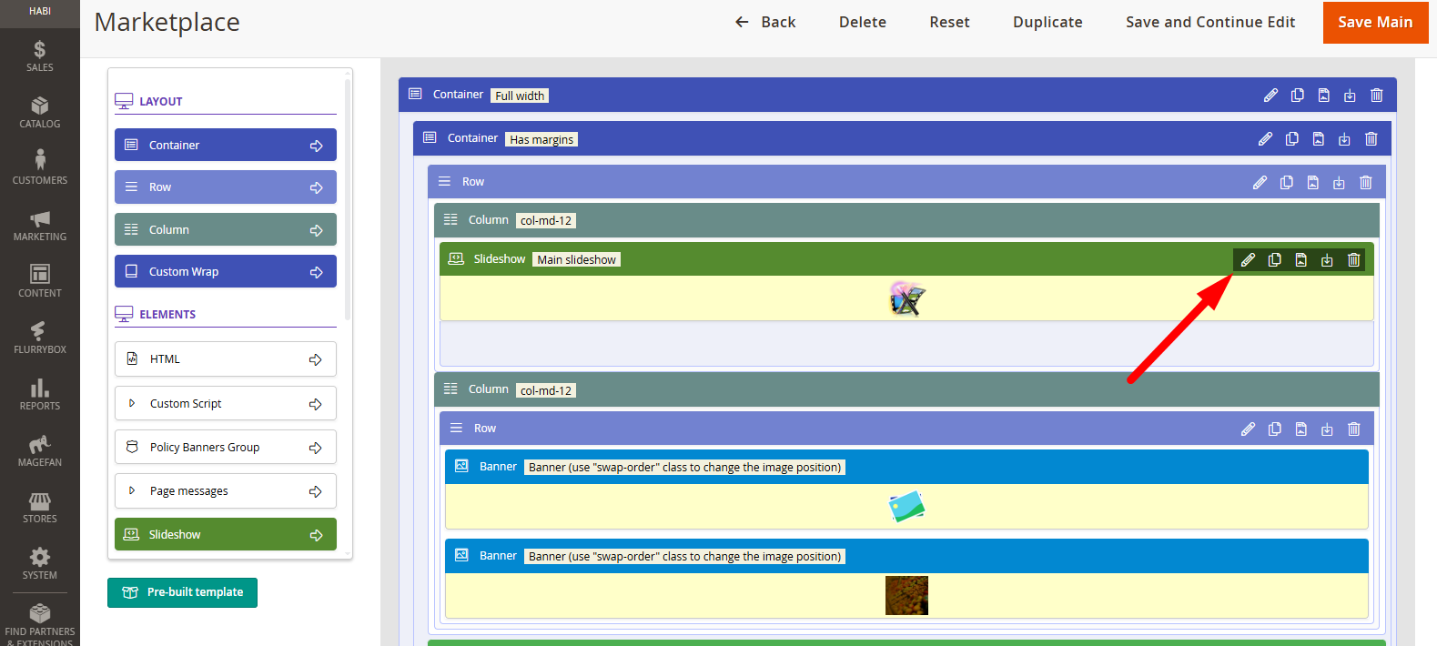1437x646 pixels.
Task: Click the second Banner element header
Action: [906, 556]
